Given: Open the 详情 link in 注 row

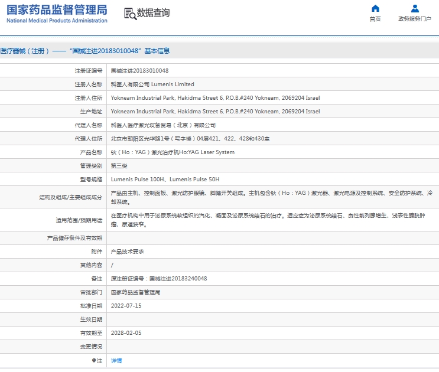Looking at the screenshot, I should click(116, 361).
